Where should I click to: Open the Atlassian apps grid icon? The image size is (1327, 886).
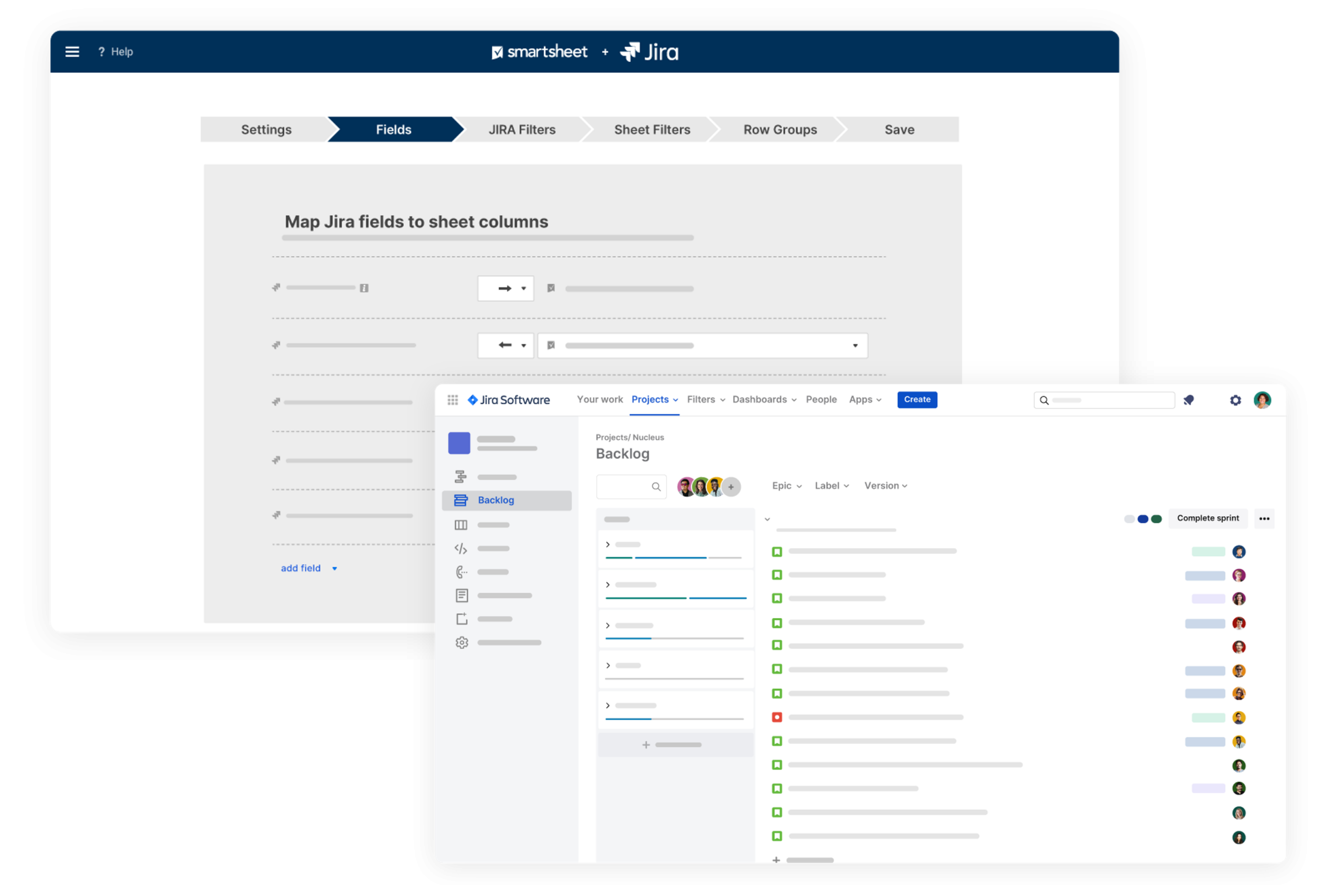[x=453, y=400]
